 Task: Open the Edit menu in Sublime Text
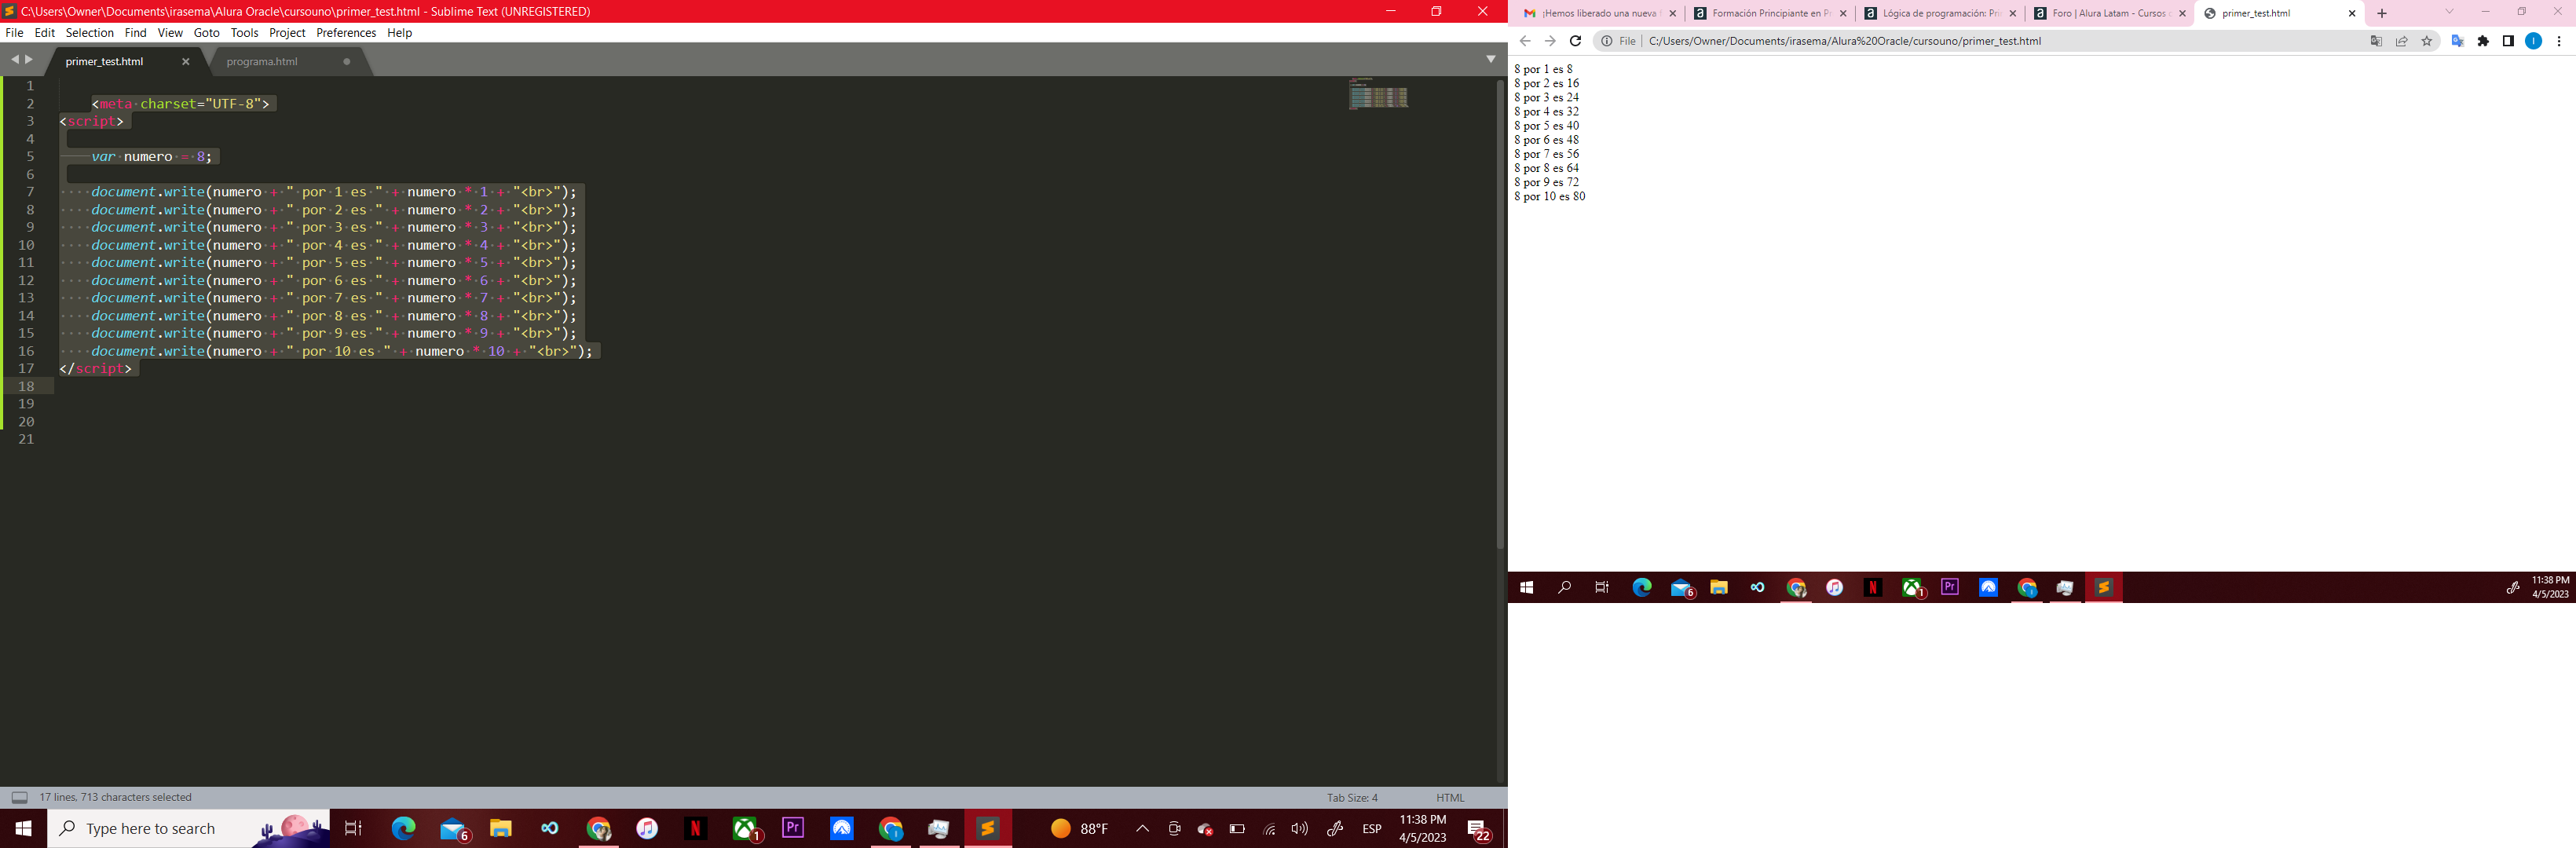click(x=44, y=33)
